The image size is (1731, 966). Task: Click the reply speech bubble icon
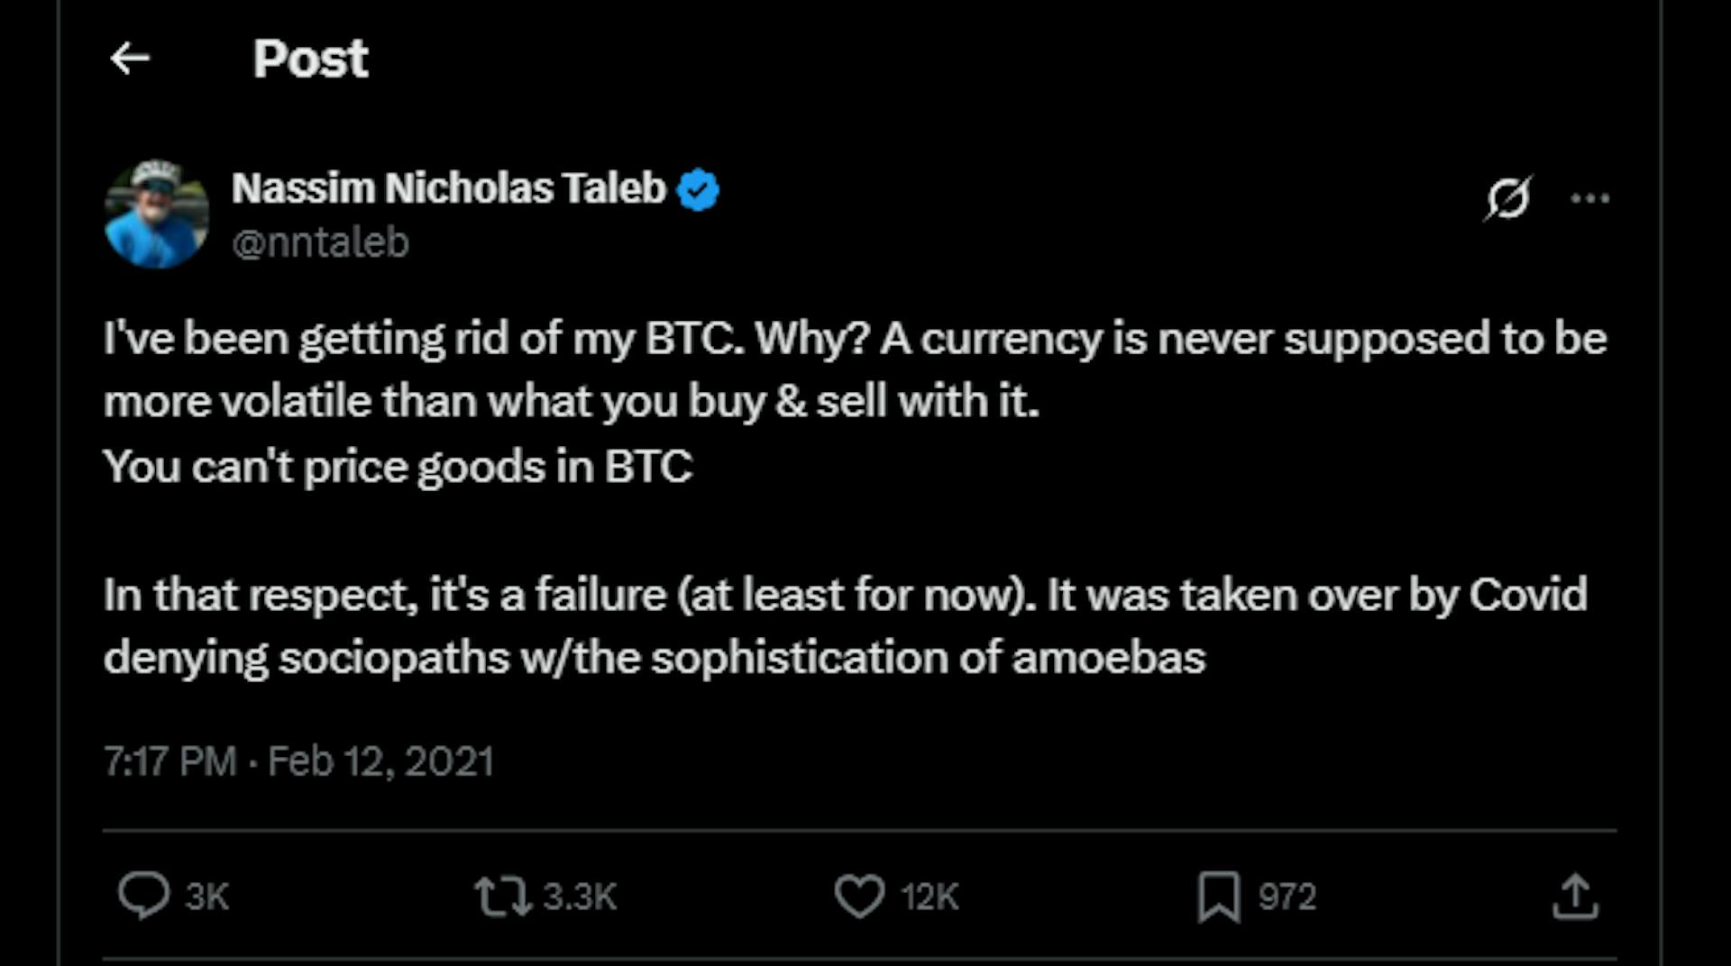pos(143,896)
